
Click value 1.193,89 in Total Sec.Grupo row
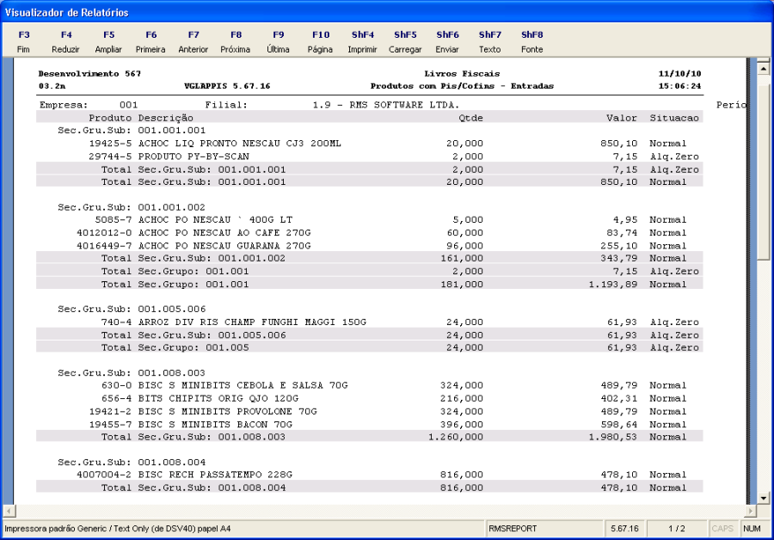tap(612, 285)
